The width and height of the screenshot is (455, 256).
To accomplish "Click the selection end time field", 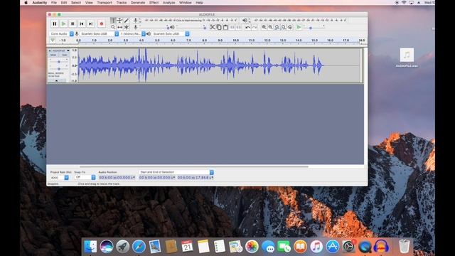I will coord(196,177).
